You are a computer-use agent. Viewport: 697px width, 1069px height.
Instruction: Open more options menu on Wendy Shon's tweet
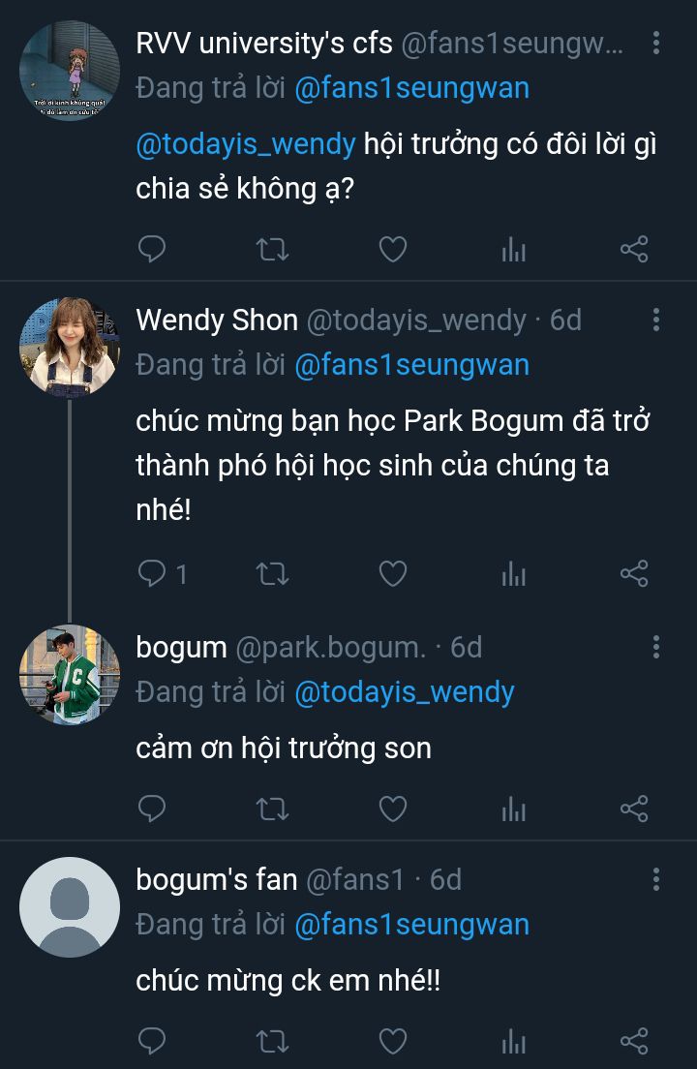pyautogui.click(x=656, y=320)
